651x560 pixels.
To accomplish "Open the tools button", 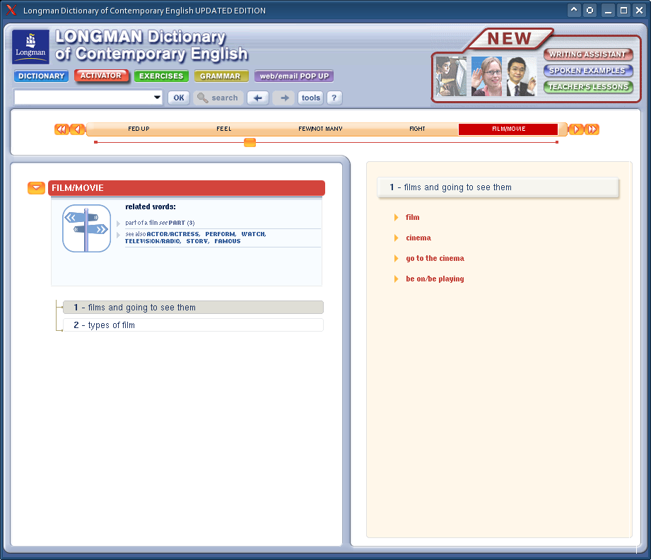I will [310, 98].
